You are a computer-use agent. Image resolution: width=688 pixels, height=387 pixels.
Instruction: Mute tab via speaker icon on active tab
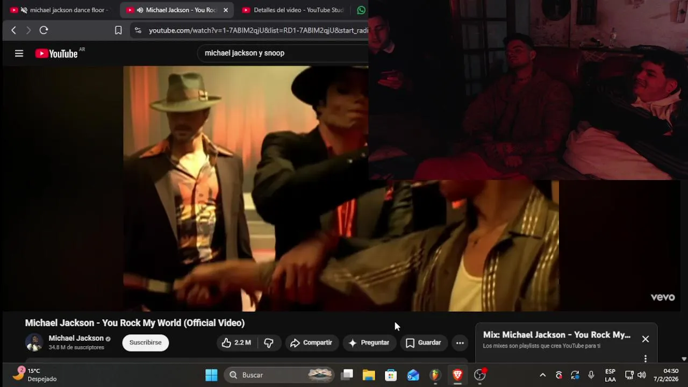coord(140,10)
